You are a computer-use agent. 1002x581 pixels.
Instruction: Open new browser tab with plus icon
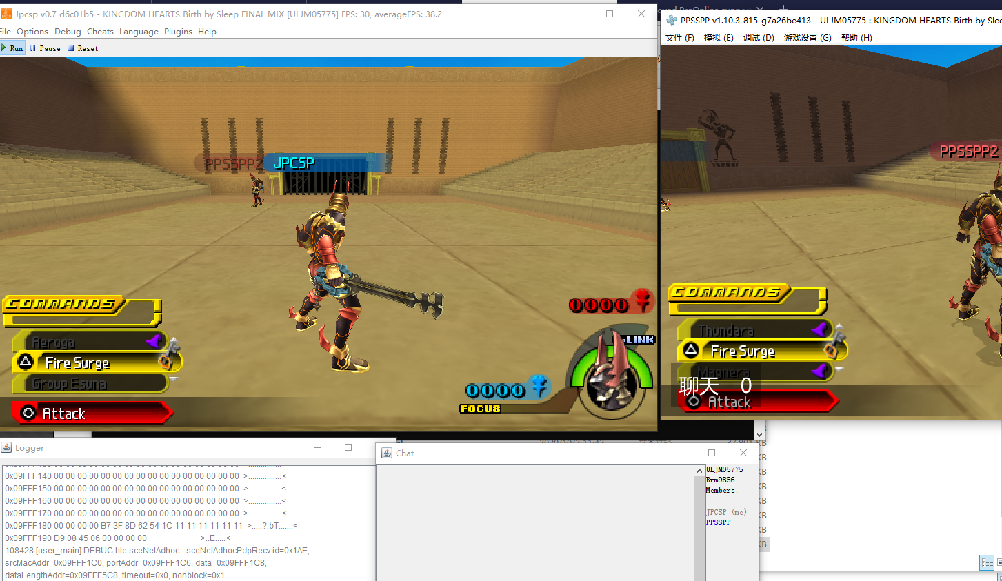tap(783, 8)
